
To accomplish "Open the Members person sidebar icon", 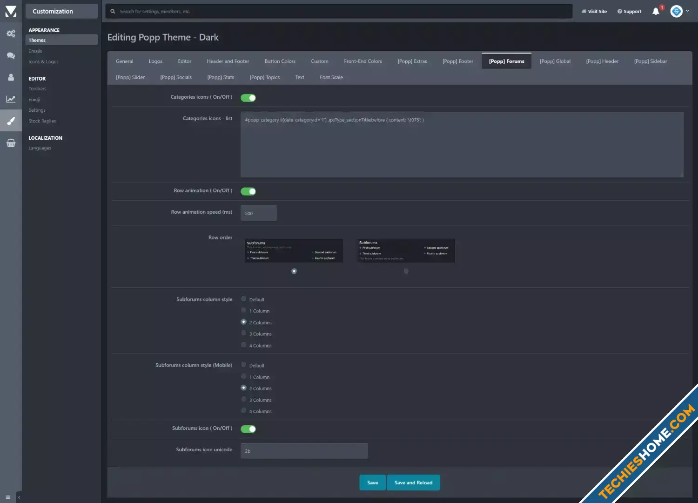I will point(11,77).
